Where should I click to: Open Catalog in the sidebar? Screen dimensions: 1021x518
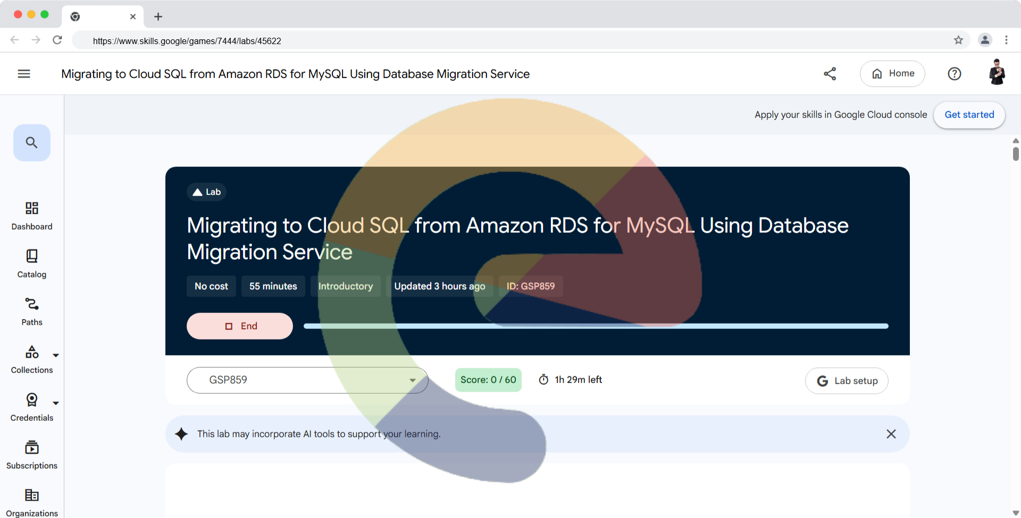[x=32, y=264]
